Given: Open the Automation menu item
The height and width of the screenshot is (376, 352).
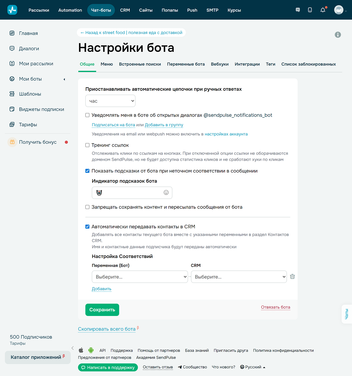Looking at the screenshot, I should (x=70, y=10).
